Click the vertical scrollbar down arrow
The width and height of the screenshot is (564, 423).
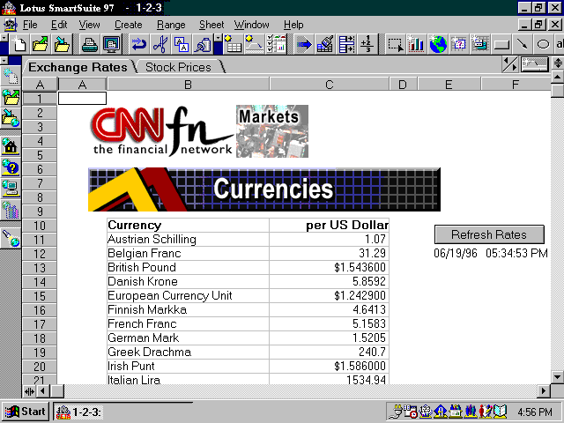coord(556,377)
